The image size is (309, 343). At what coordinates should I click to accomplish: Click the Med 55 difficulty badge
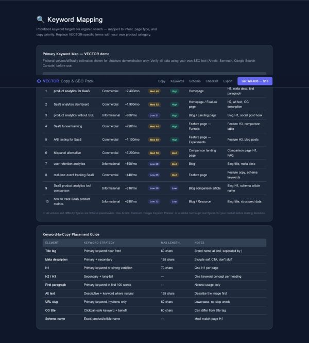pyautogui.click(x=154, y=140)
